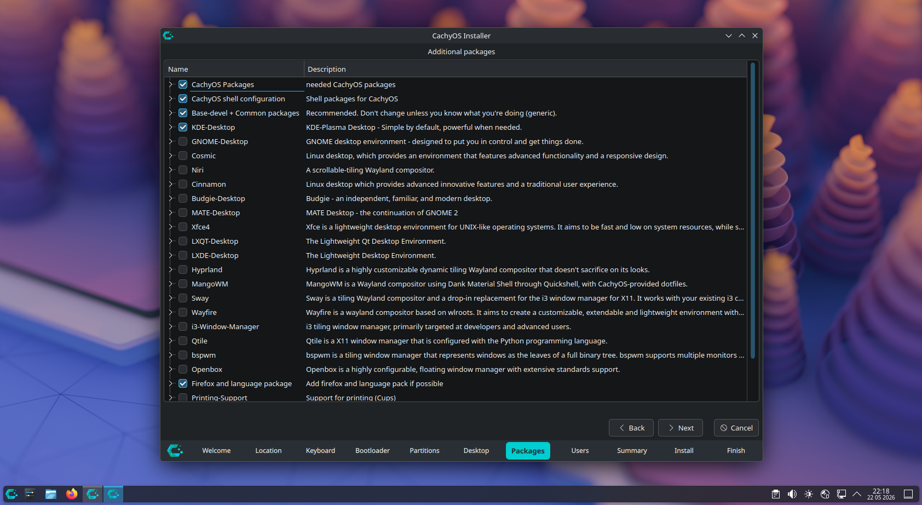Go to the Users step
Viewport: 922px width, 505px height.
(x=580, y=451)
